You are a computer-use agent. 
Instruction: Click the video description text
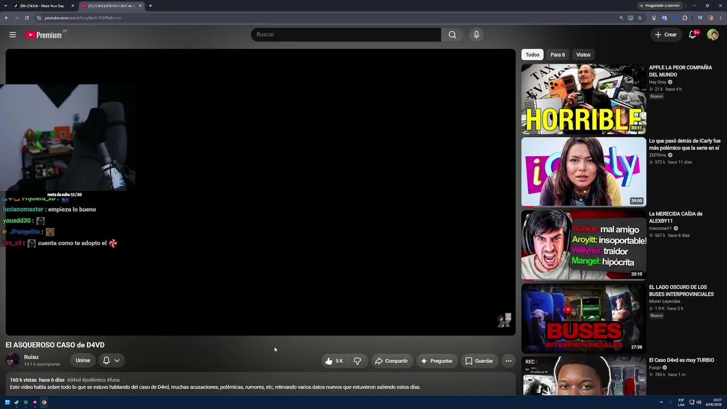(x=215, y=387)
